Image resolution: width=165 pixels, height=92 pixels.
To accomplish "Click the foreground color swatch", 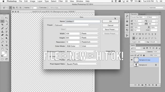I will coord(3,53).
